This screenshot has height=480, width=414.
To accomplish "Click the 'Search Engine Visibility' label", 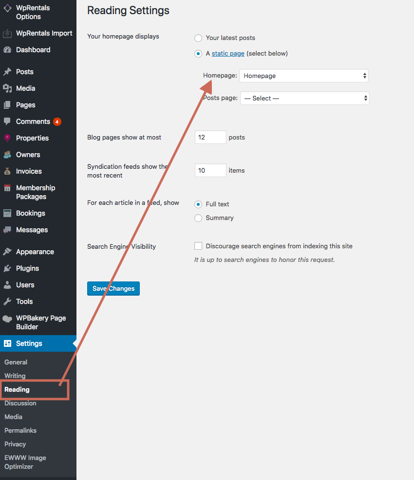I will coord(121,246).
